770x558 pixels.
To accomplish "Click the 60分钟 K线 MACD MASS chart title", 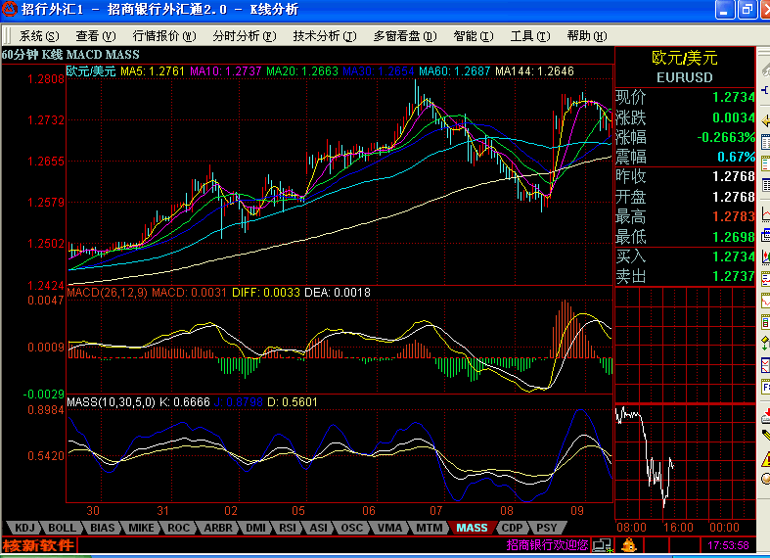I will [x=70, y=55].
